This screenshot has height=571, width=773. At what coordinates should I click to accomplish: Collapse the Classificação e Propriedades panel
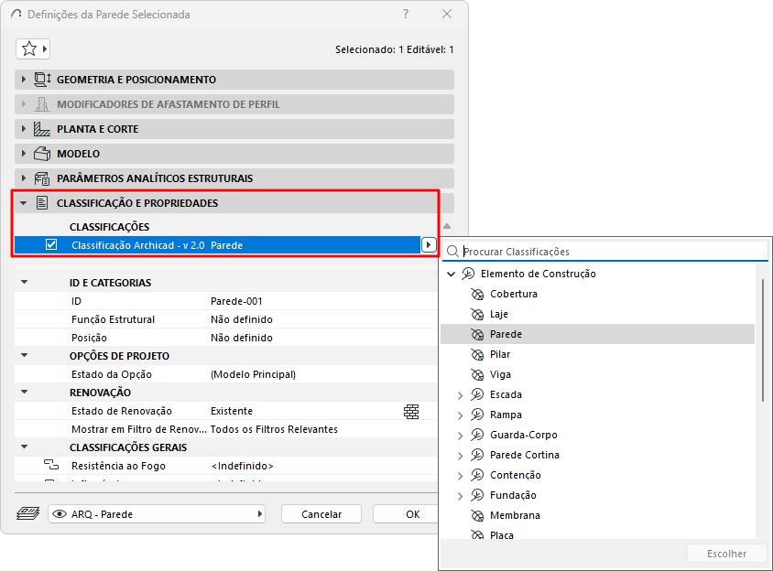[x=24, y=203]
